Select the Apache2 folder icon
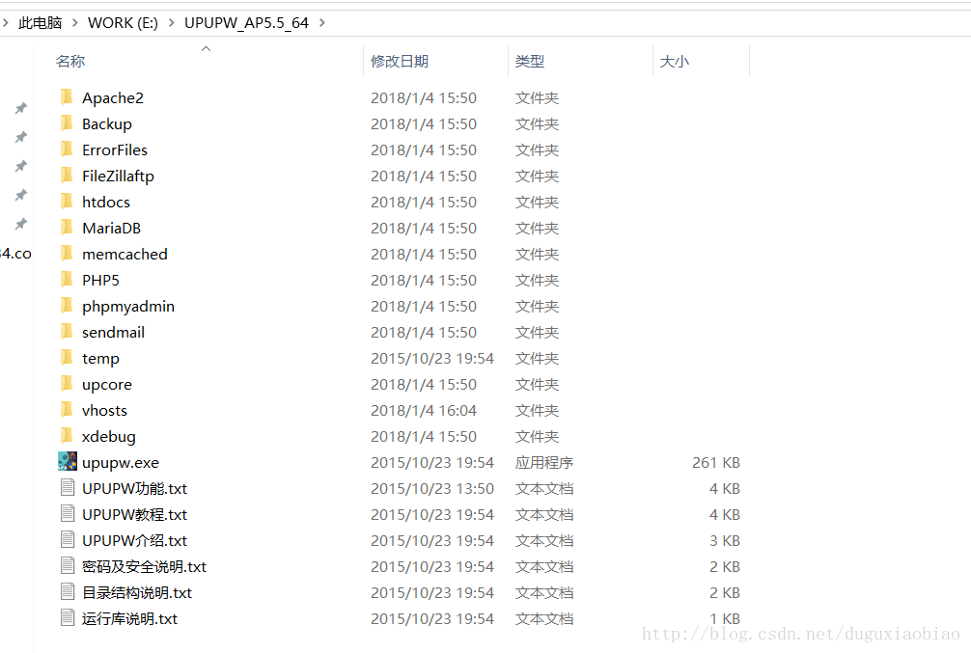 tap(67, 97)
